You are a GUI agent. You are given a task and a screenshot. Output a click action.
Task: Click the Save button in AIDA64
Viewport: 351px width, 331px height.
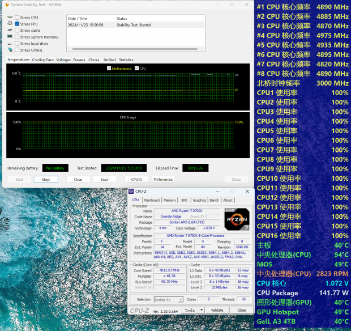104,179
